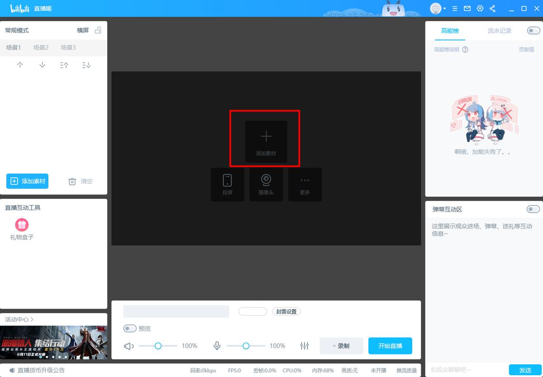Select the 场景1 tab
Viewport: 543px width, 377px height.
point(13,47)
